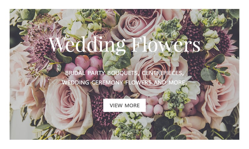This screenshot has width=249, height=149.
Task: Click the word CEREMONY in the subtitle
Action: [x=107, y=82]
